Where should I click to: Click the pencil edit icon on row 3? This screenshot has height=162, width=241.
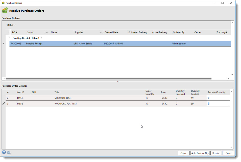[x=4, y=103]
